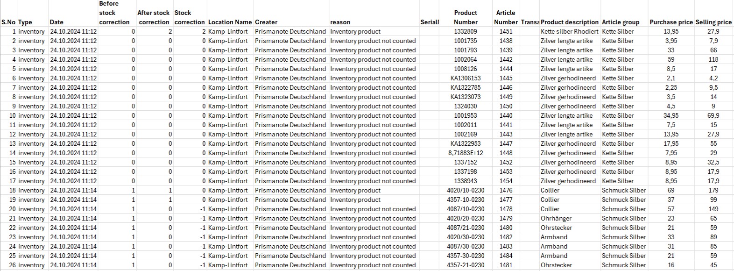The width and height of the screenshot is (734, 271).
Task: Click the 'Selling price' column header
Action: pos(713,22)
